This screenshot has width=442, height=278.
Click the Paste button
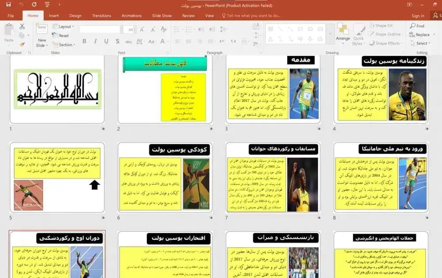(x=9, y=33)
